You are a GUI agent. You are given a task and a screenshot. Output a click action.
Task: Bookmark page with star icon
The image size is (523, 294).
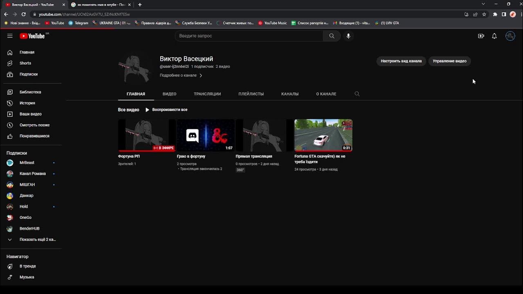pyautogui.click(x=484, y=14)
